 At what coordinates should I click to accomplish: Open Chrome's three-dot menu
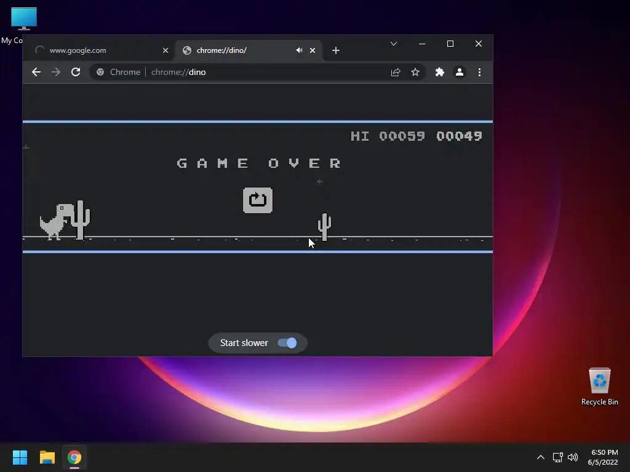479,73
